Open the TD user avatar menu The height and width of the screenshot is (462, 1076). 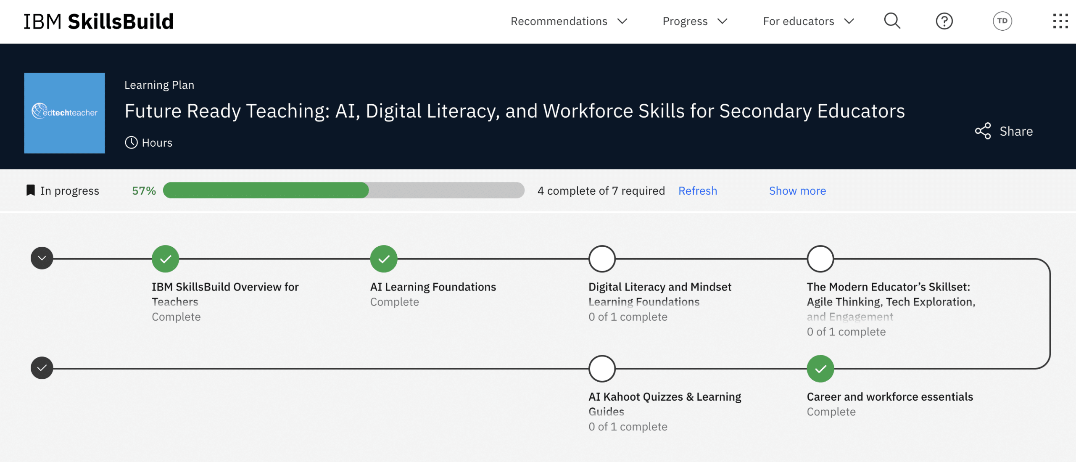pos(1002,21)
